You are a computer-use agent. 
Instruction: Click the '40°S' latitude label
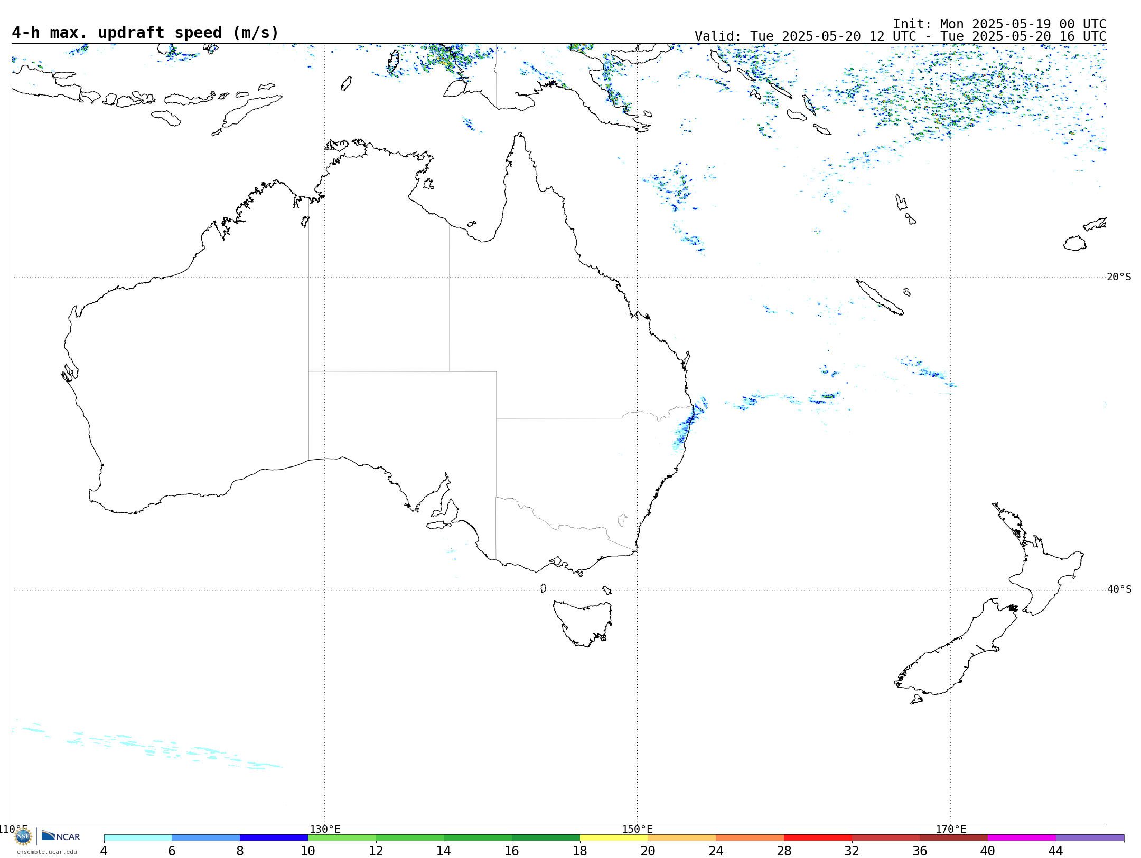pos(1119,589)
